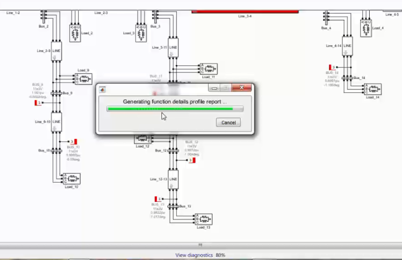The image size is (402, 260).
Task: Close the profile report progress dialog
Action: 241,88
